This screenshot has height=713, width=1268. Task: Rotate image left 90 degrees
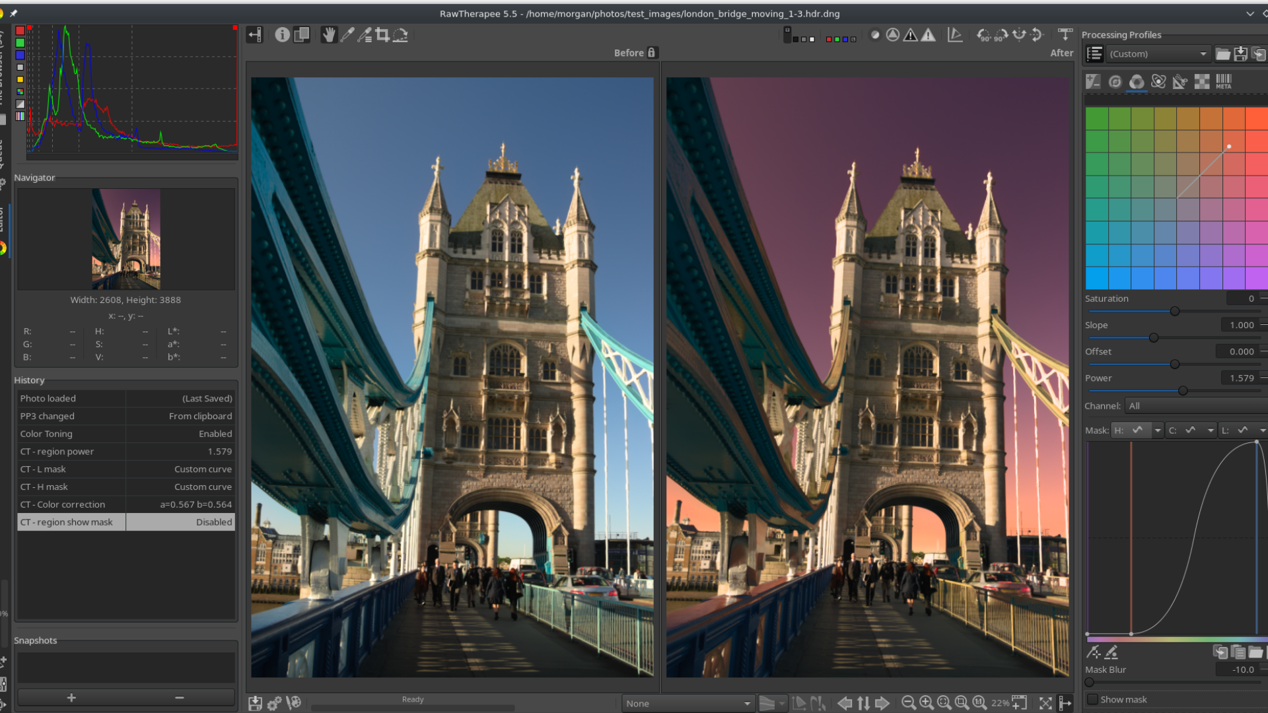pyautogui.click(x=984, y=35)
